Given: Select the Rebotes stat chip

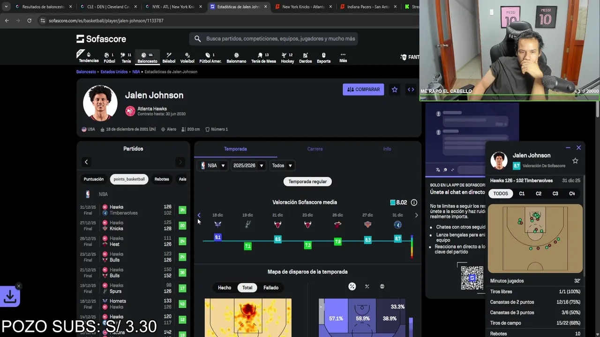Looking at the screenshot, I should coord(162,179).
